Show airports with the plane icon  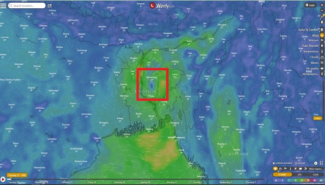click(295, 169)
